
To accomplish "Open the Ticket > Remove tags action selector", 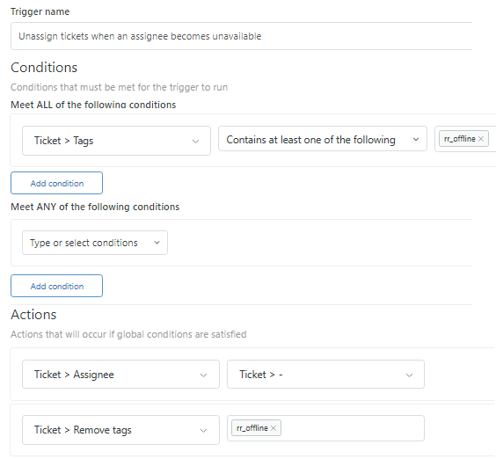I will pyautogui.click(x=120, y=430).
